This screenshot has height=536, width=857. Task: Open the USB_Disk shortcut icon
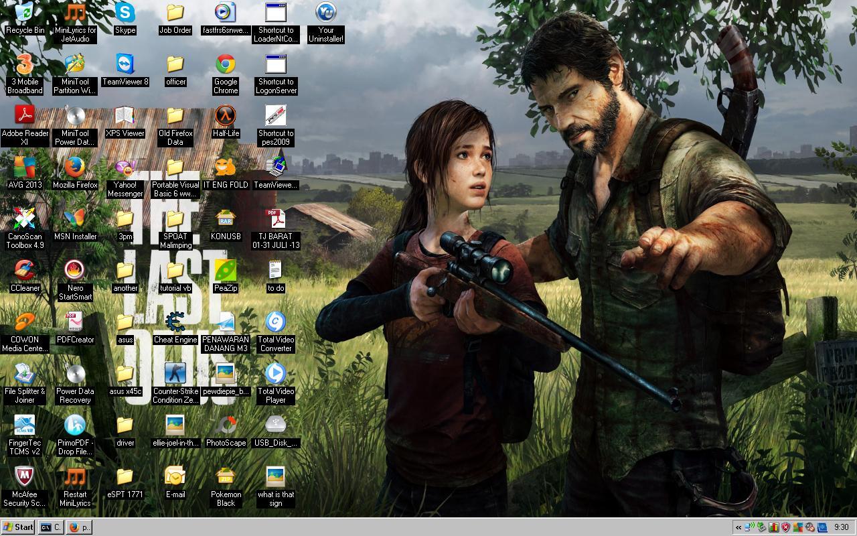[276, 425]
